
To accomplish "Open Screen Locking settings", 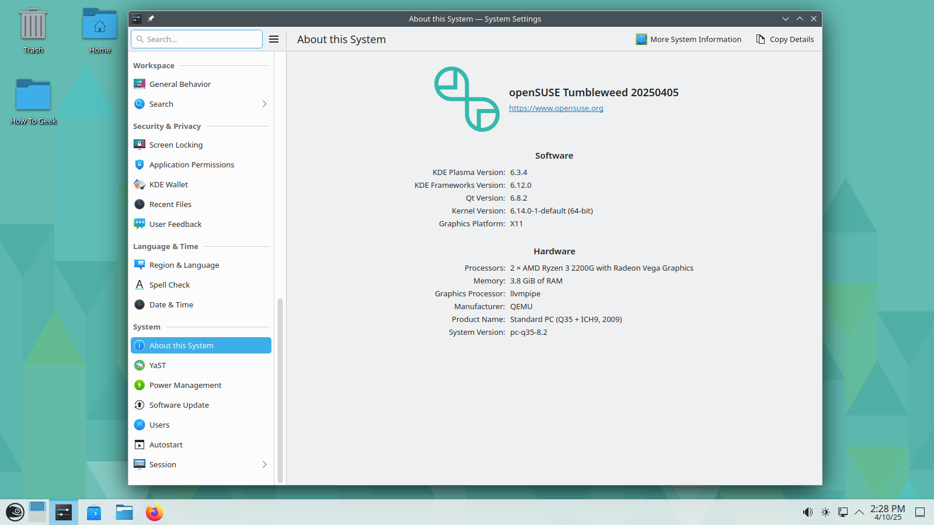I will tap(176, 145).
